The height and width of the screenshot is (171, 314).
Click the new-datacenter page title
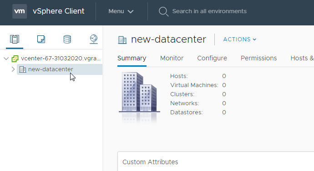pyautogui.click(x=168, y=39)
